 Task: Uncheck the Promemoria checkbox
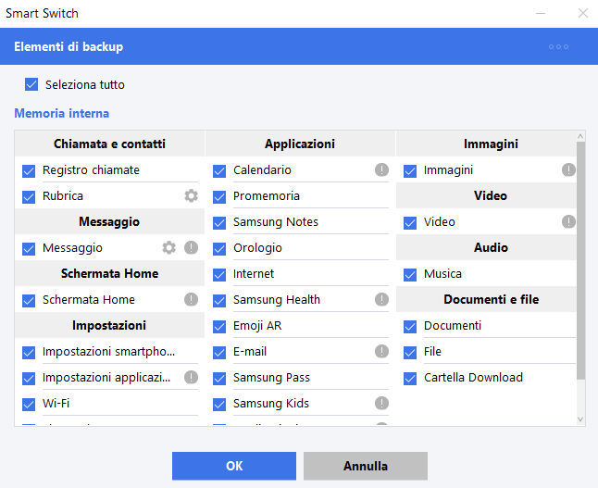click(219, 197)
